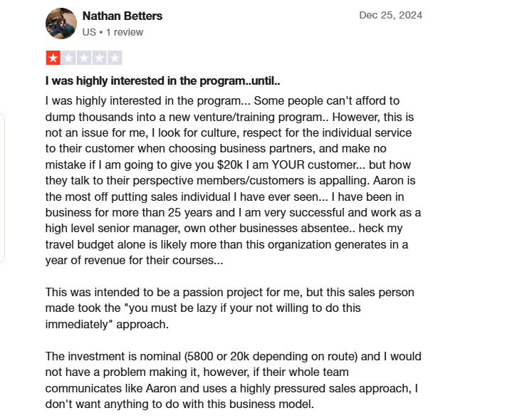527x418 pixels.
Task: Click the fifth gray rating star
Action: [x=115, y=58]
